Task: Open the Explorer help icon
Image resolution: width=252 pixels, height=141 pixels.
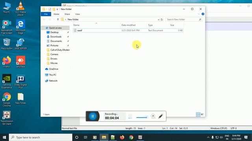Action: 203,14
